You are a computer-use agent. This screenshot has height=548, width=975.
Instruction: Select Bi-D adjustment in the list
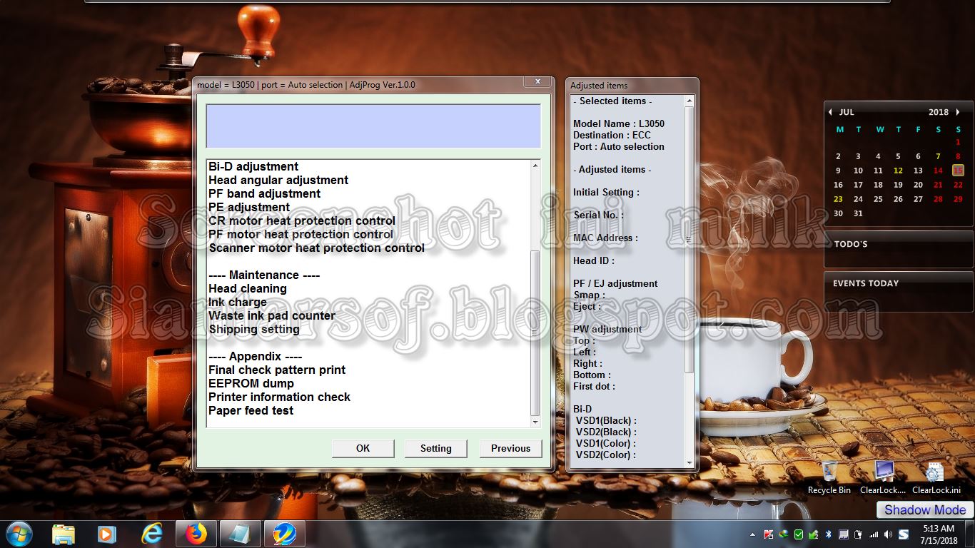click(253, 166)
